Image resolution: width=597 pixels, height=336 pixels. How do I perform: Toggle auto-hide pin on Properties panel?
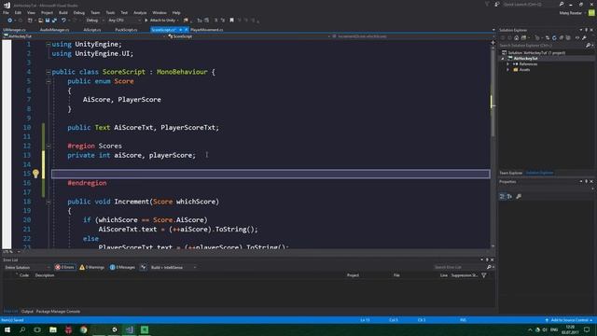pos(587,182)
